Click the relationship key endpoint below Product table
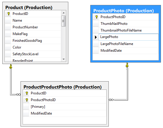 [11, 66]
